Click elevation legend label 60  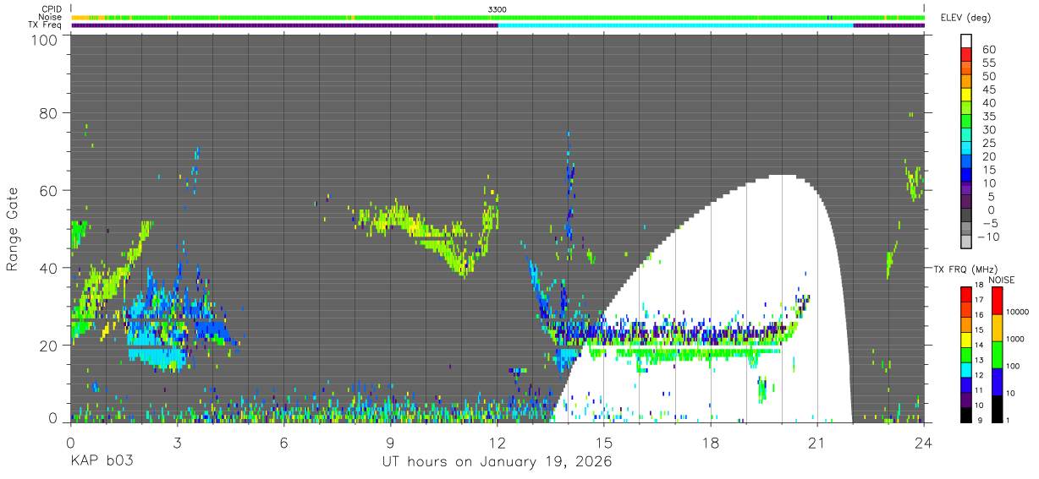[x=987, y=49]
